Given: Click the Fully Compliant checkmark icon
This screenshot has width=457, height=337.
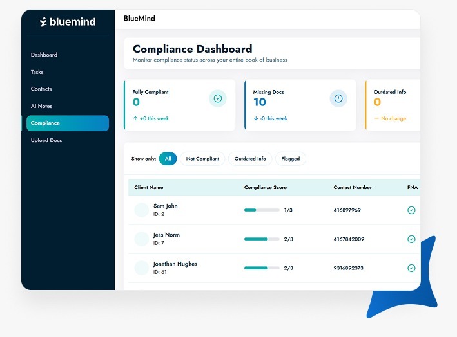Looking at the screenshot, I should coord(218,98).
